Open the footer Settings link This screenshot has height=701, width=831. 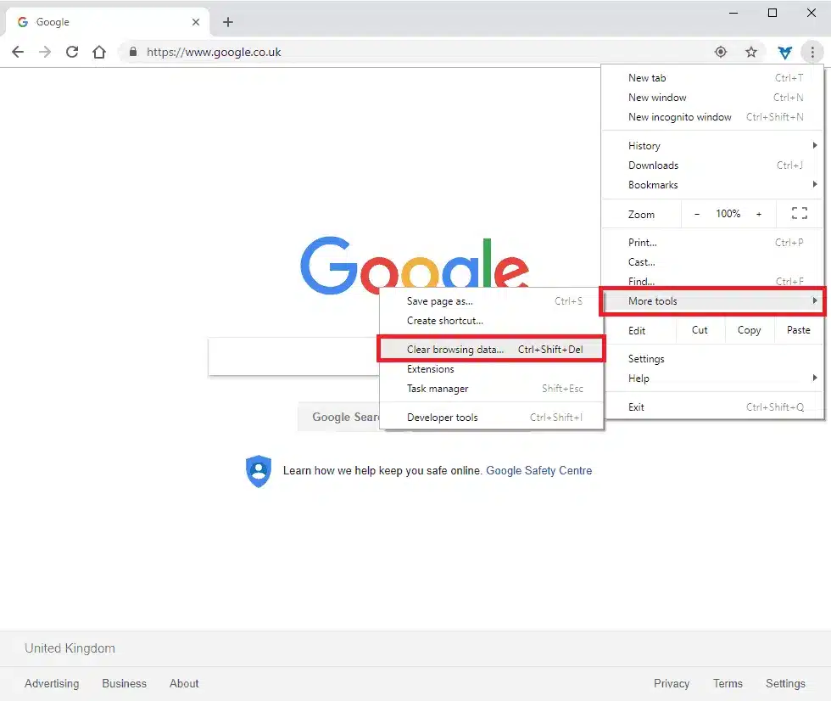click(x=785, y=683)
